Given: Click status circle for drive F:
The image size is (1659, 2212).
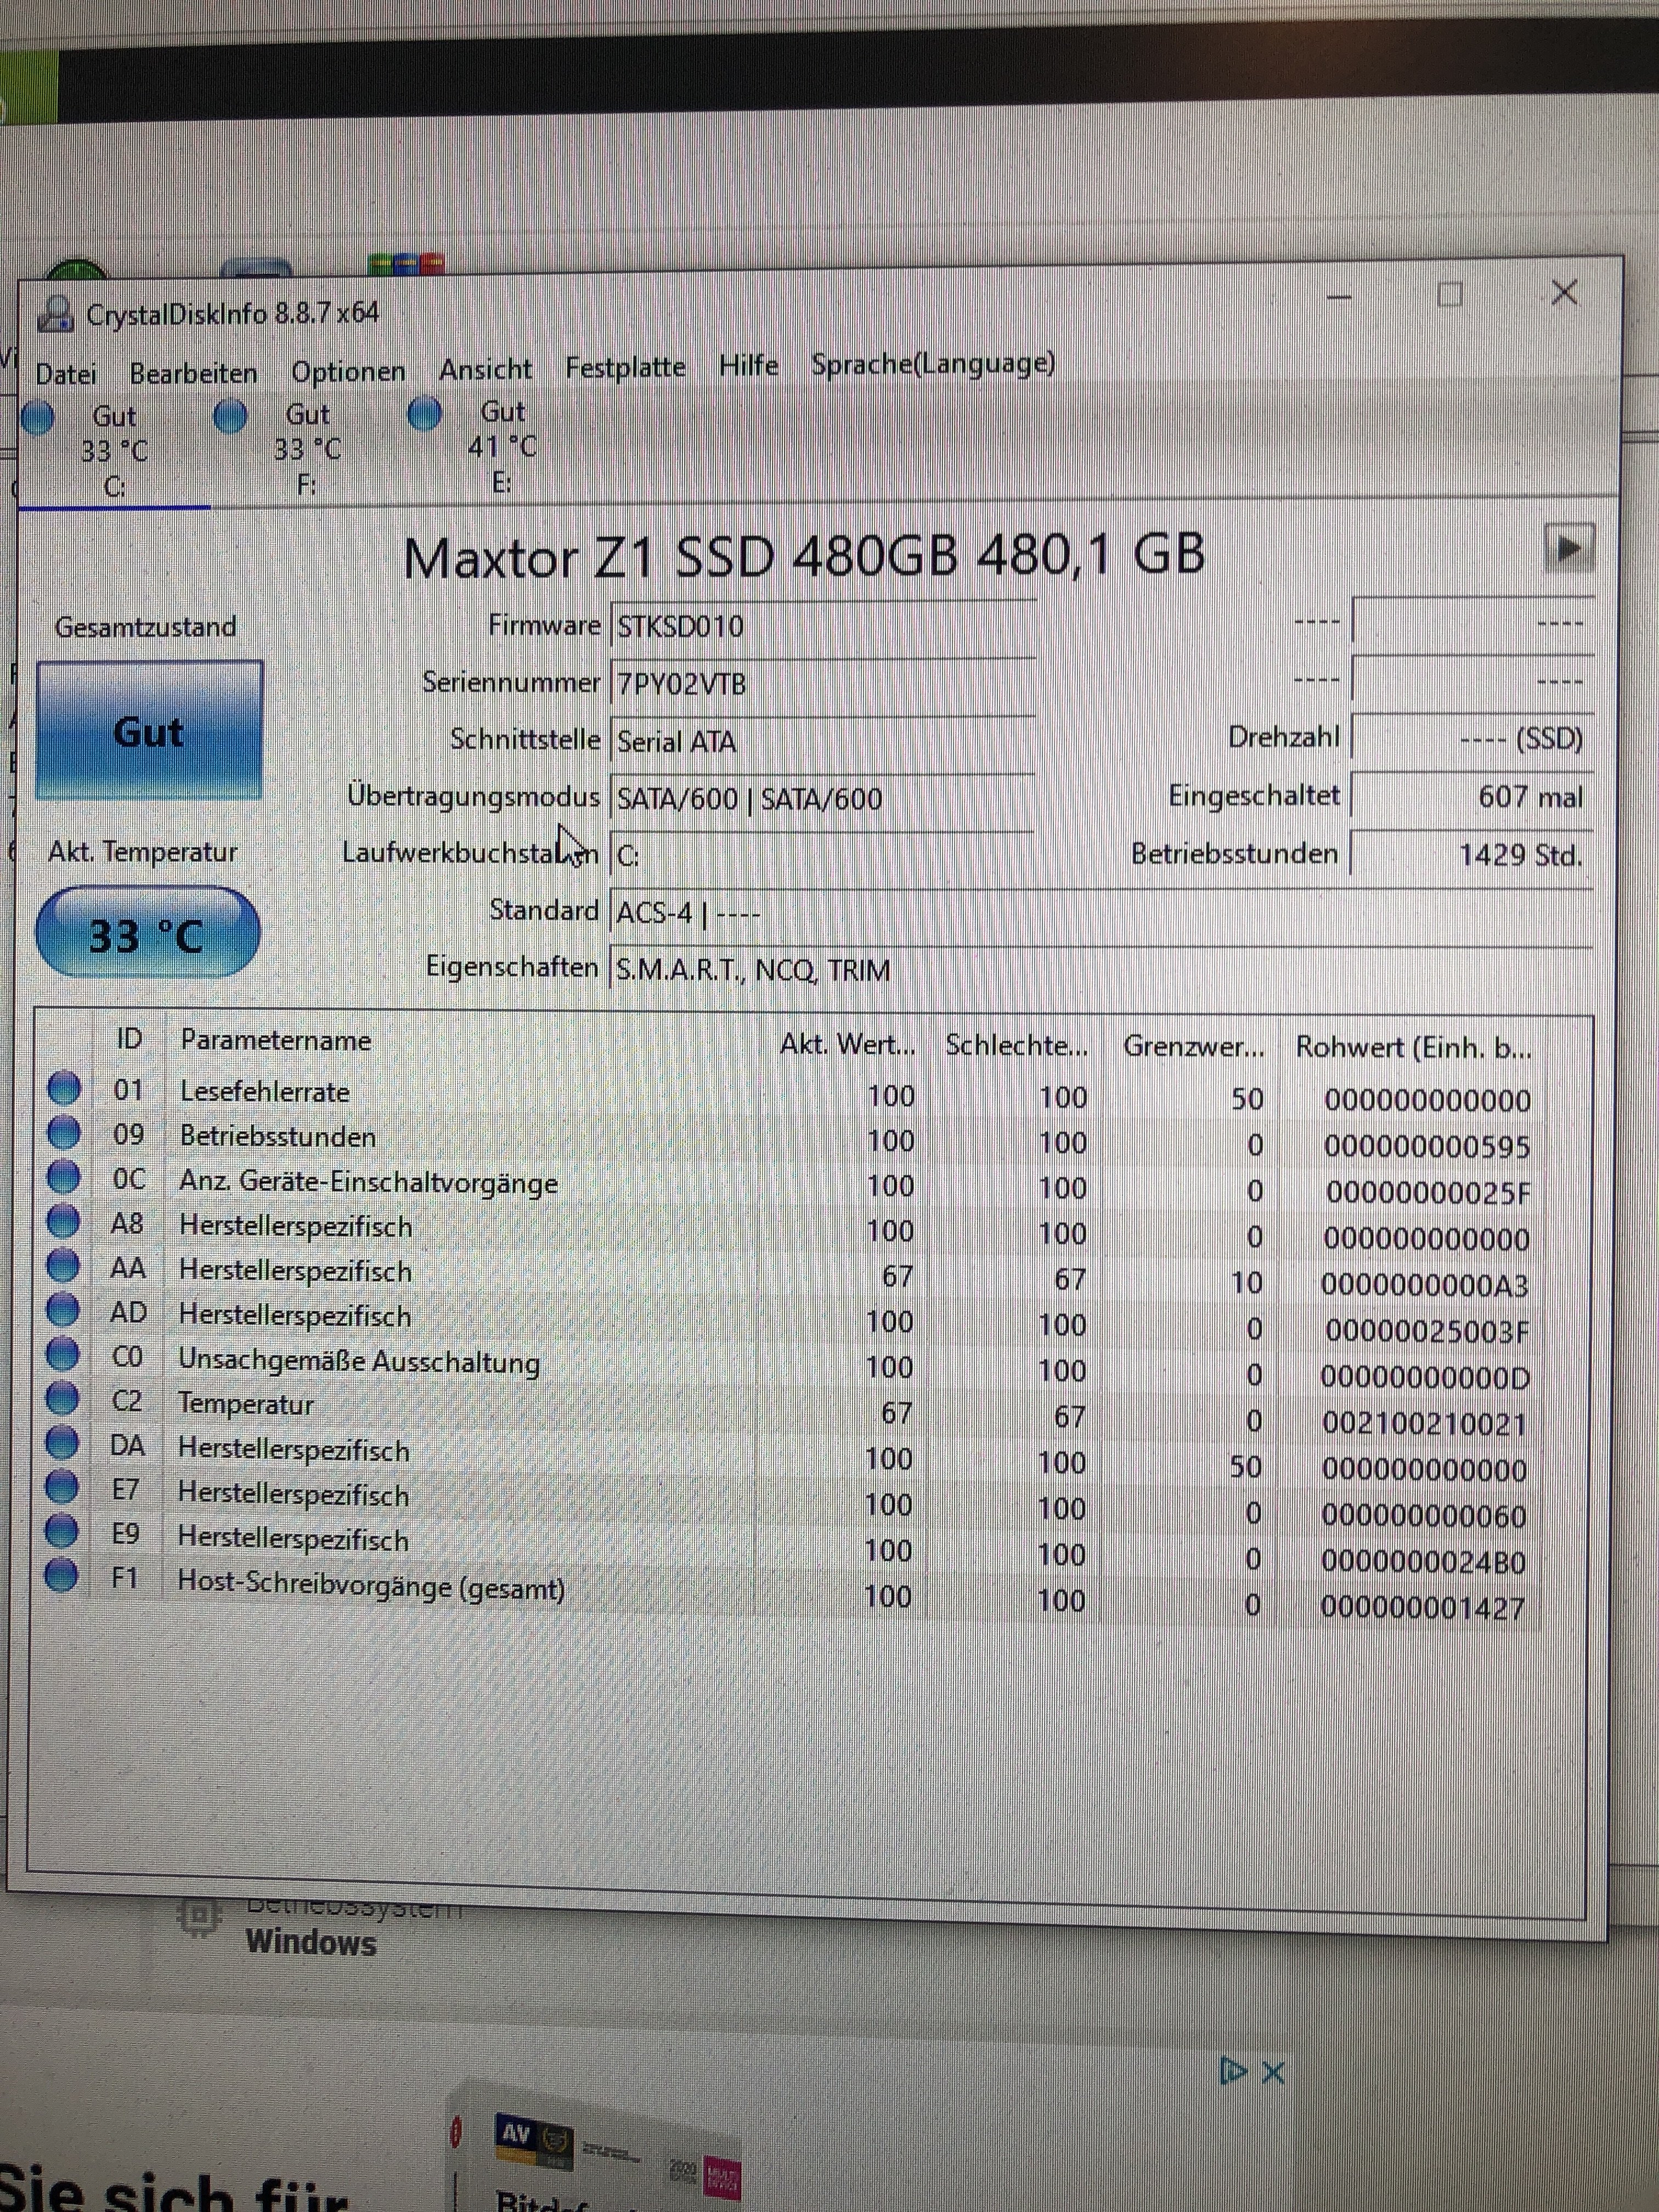Looking at the screenshot, I should click(231, 416).
